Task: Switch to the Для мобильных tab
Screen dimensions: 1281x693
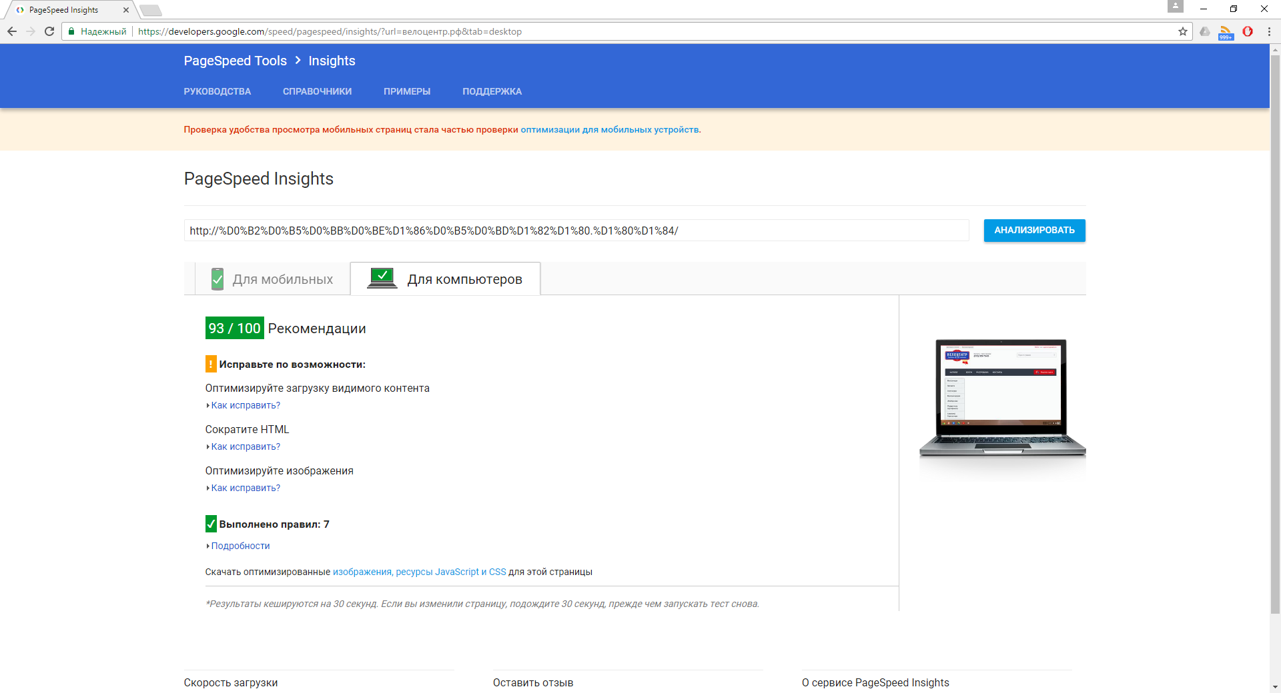Action: pyautogui.click(x=272, y=279)
